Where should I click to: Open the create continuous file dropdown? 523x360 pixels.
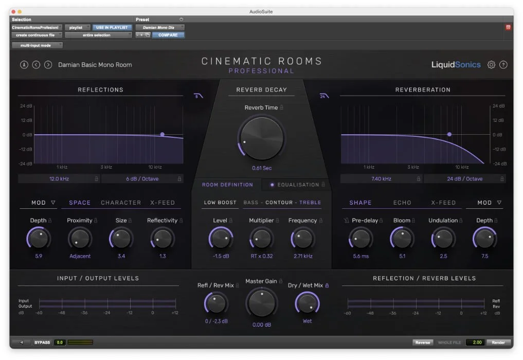[37, 34]
